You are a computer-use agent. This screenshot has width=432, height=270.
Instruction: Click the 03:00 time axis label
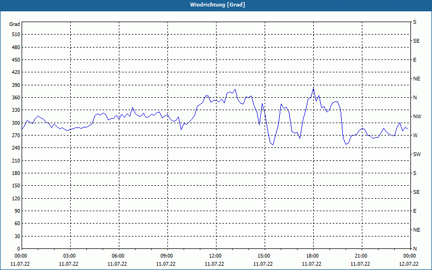coord(70,256)
